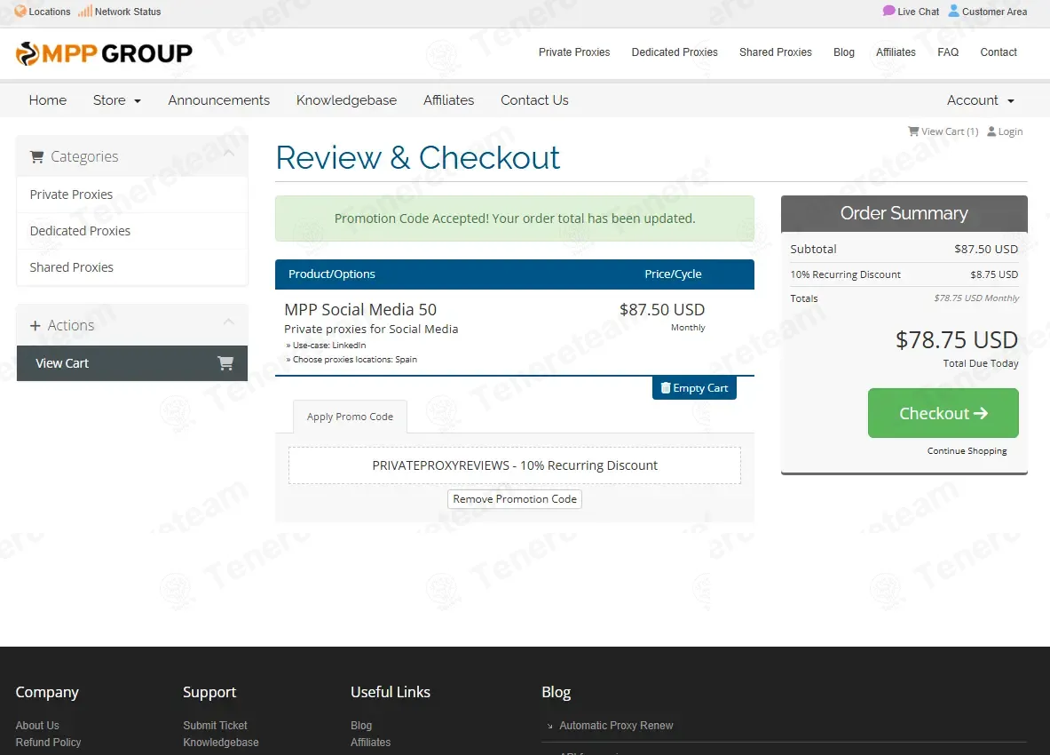The height and width of the screenshot is (755, 1050).
Task: Click the plus icon in Actions header
Action: pyautogui.click(x=36, y=326)
